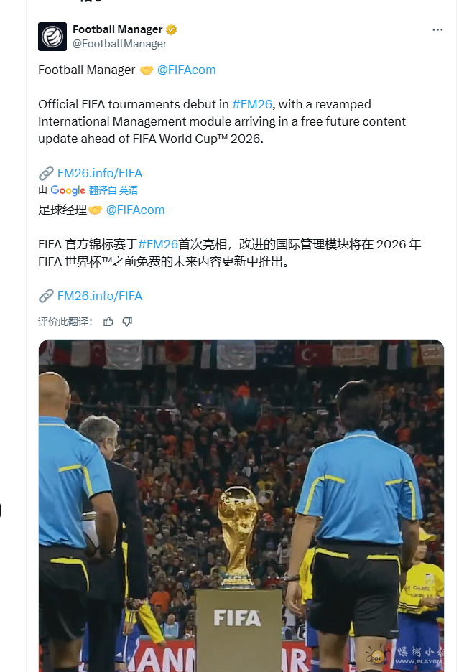Open the Football Manager account name

pyautogui.click(x=118, y=29)
